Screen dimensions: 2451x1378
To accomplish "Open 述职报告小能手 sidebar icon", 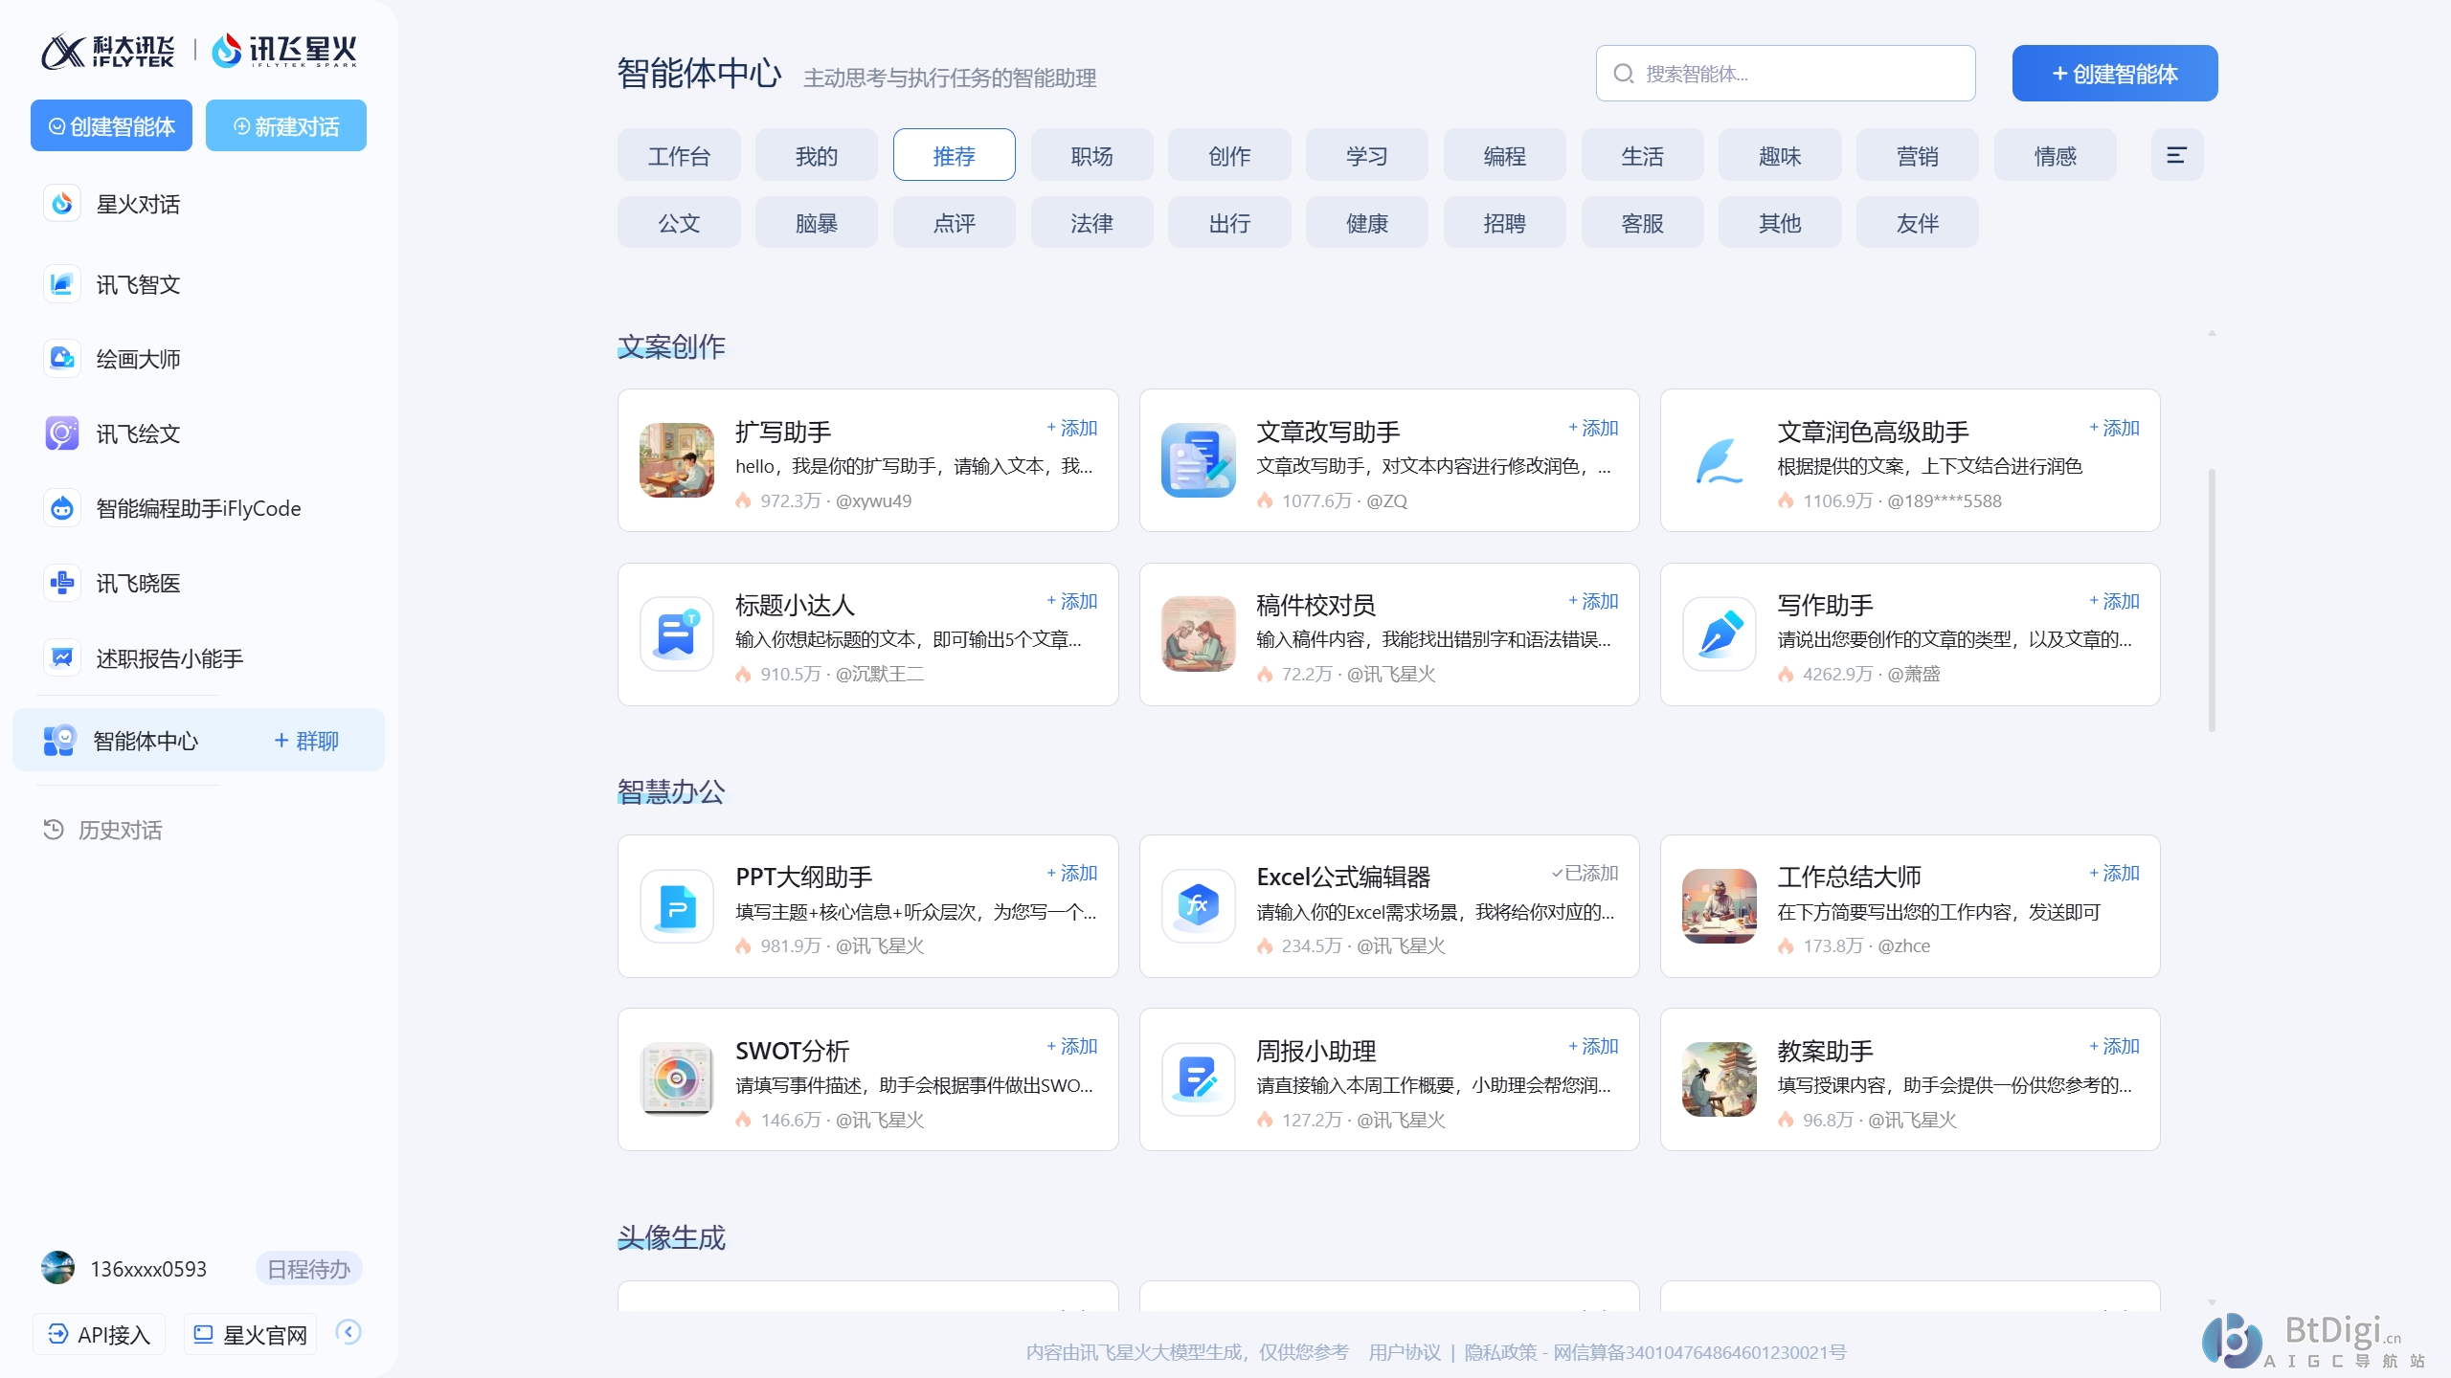I will click(x=62, y=658).
